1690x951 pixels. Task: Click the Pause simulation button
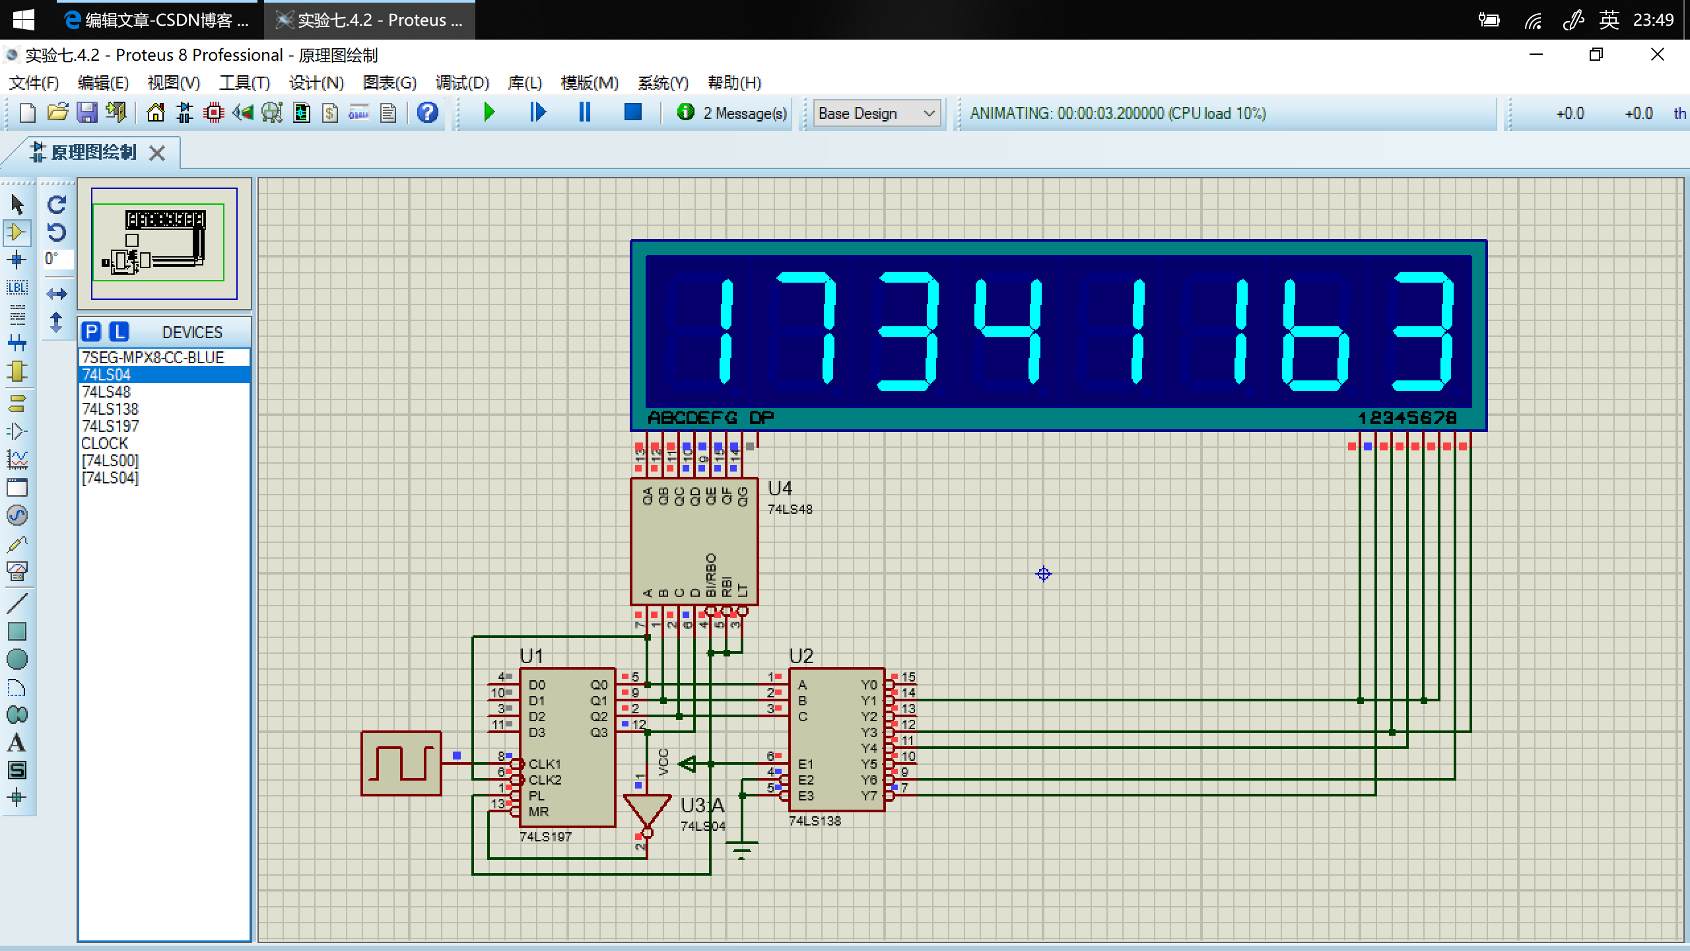pyautogui.click(x=585, y=113)
